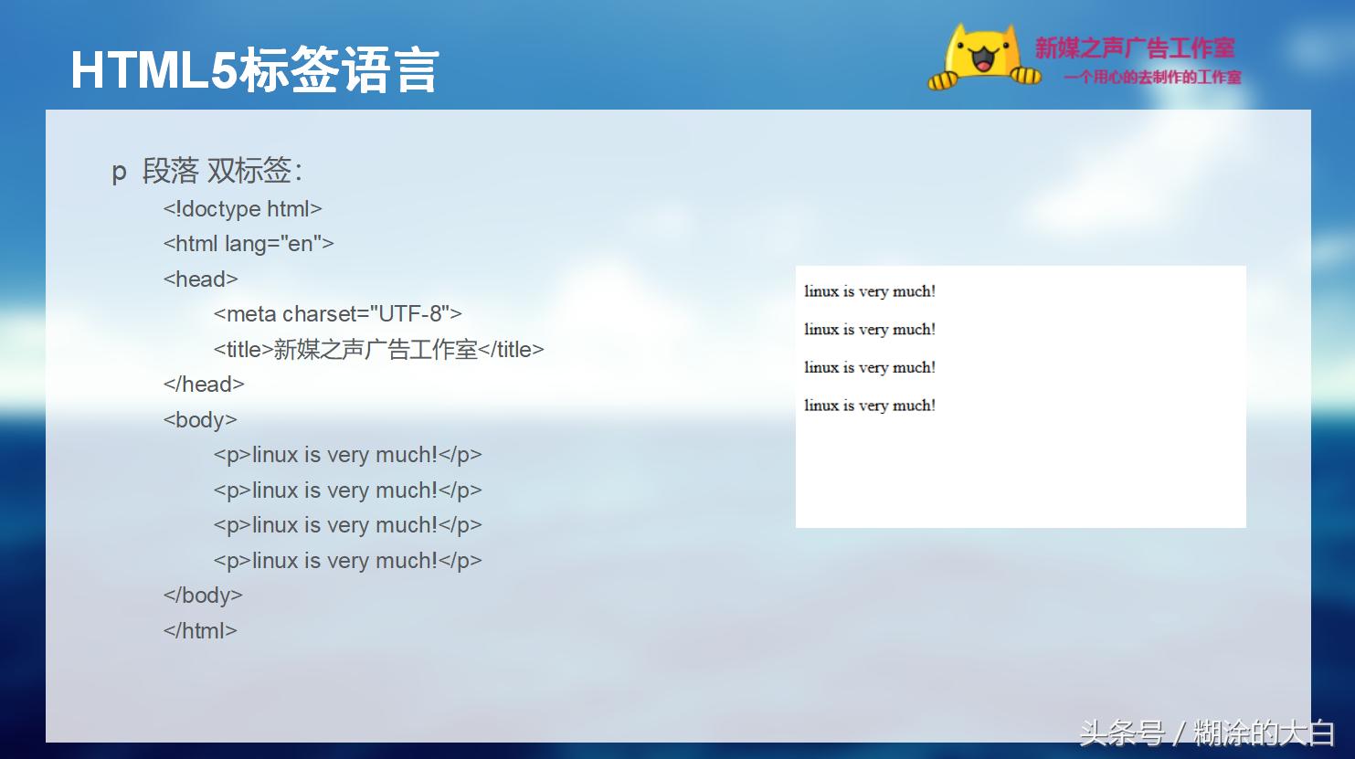Click the closing </html> tag line
Image resolution: width=1355 pixels, height=759 pixels.
[199, 630]
